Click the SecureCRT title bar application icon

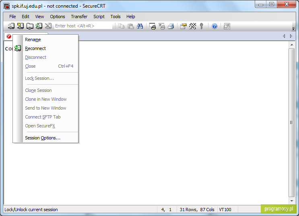[6, 6]
